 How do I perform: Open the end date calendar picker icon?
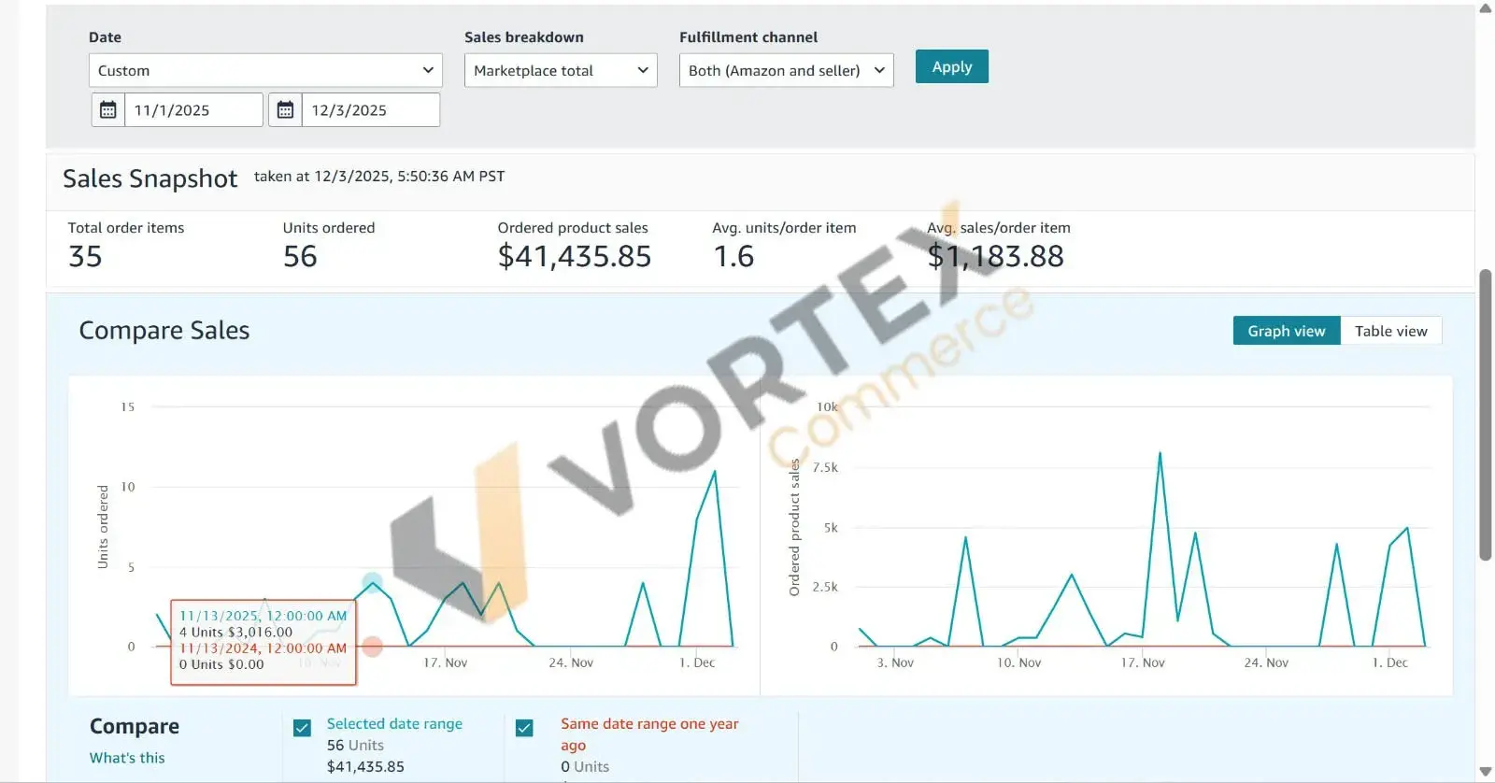(285, 110)
